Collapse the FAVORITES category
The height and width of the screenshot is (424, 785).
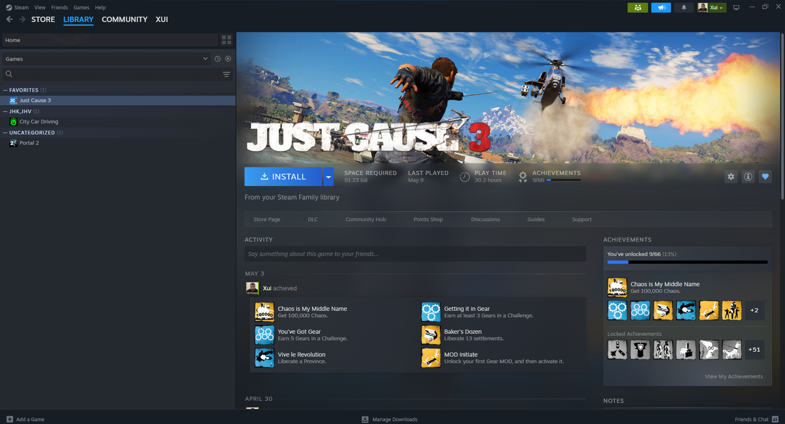click(6, 90)
